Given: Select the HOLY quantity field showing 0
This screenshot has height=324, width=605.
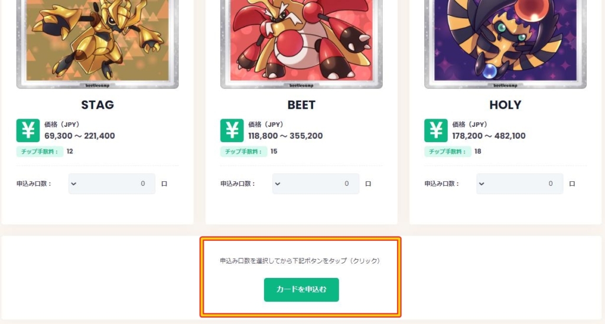Looking at the screenshot, I should pos(520,184).
